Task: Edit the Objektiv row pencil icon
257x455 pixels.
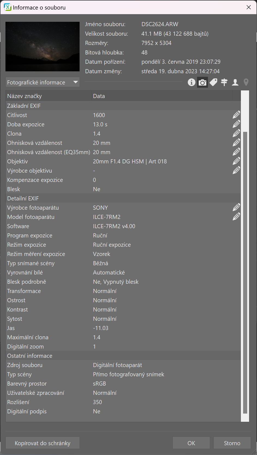Action: pyautogui.click(x=236, y=161)
